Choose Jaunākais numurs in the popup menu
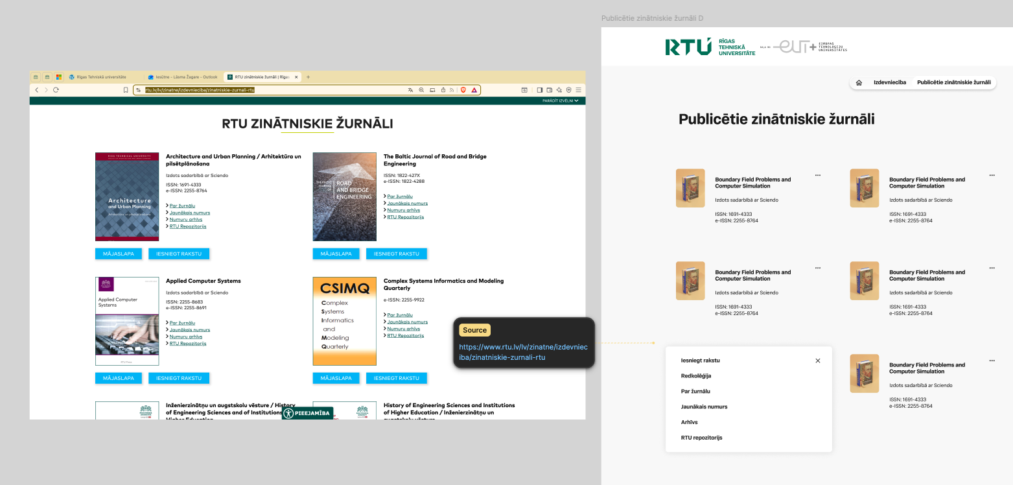 [x=704, y=407]
